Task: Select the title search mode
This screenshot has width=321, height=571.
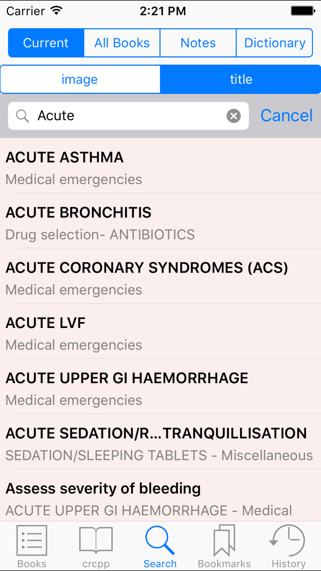Action: (x=241, y=79)
